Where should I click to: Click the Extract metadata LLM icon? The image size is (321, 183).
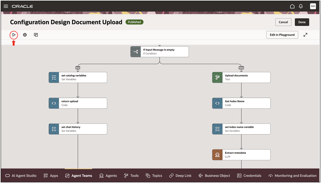click(217, 155)
